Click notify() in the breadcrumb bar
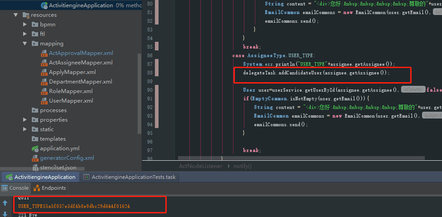Viewport: 442px width, 217px height. click(x=243, y=166)
